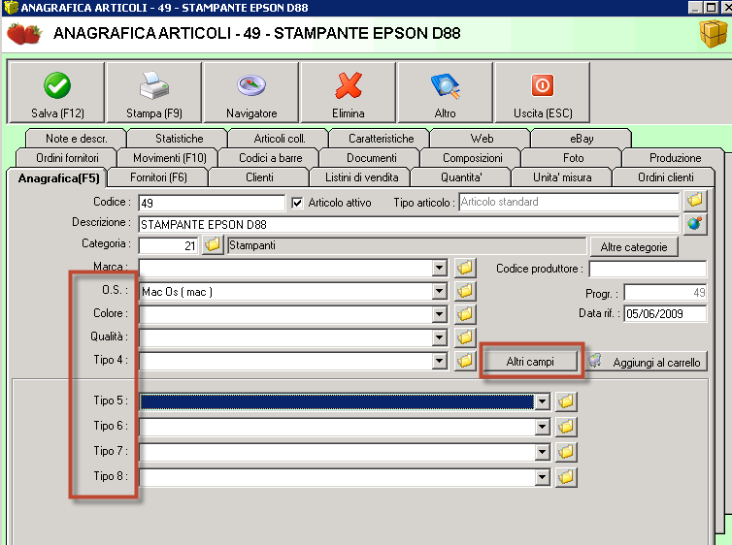Click the yellow package box icon
Image resolution: width=732 pixels, height=545 pixels.
point(714,34)
